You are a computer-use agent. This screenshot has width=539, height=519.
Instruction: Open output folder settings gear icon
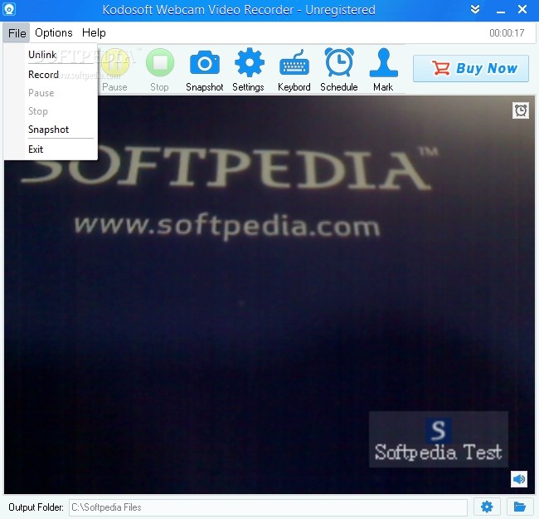tap(487, 507)
